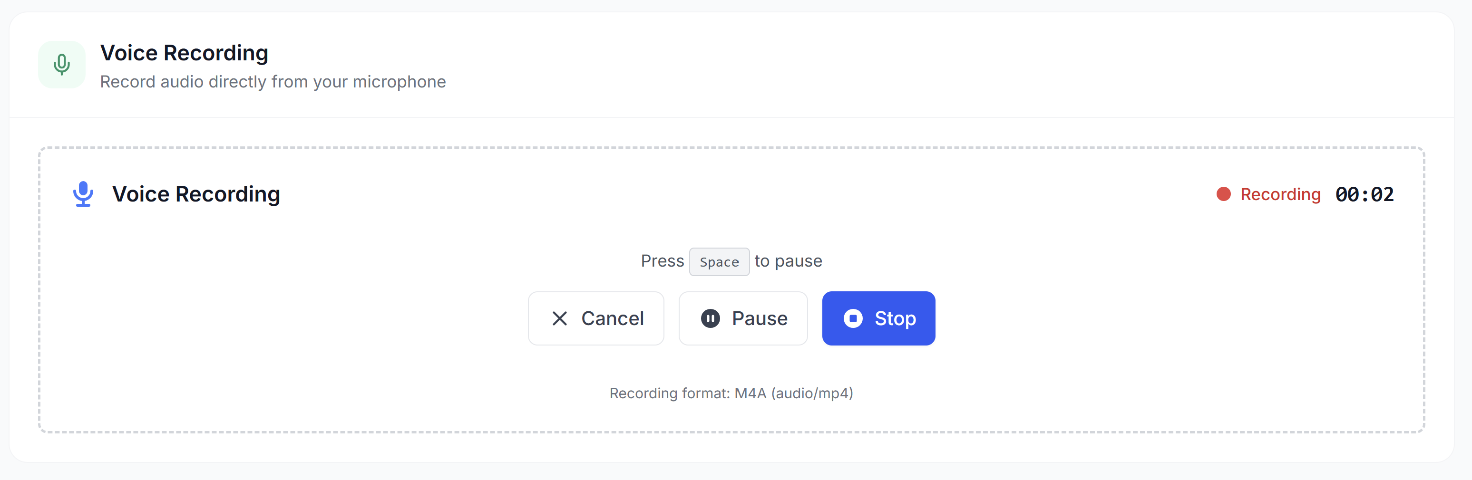Image resolution: width=1472 pixels, height=480 pixels.
Task: Click the X icon inside Cancel button
Action: point(560,318)
